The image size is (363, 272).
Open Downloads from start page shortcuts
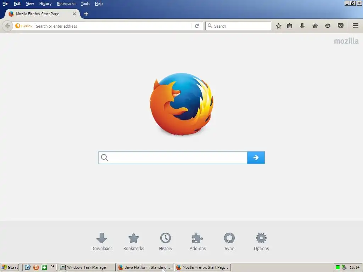tap(102, 242)
